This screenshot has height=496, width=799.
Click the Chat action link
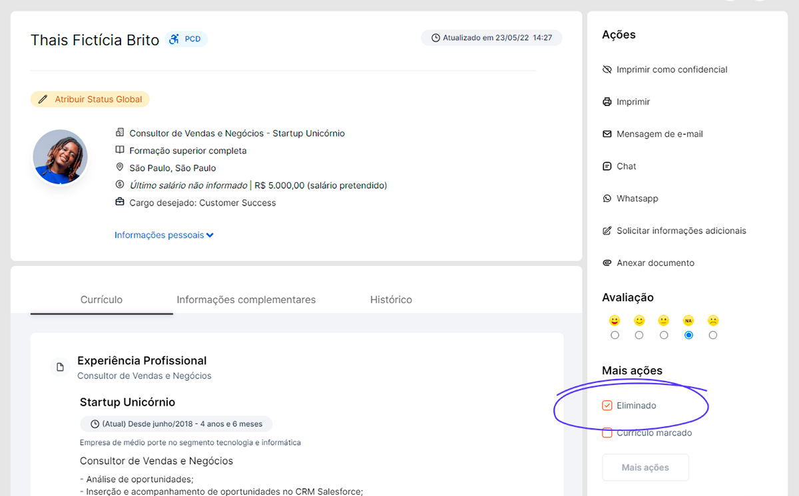point(627,166)
